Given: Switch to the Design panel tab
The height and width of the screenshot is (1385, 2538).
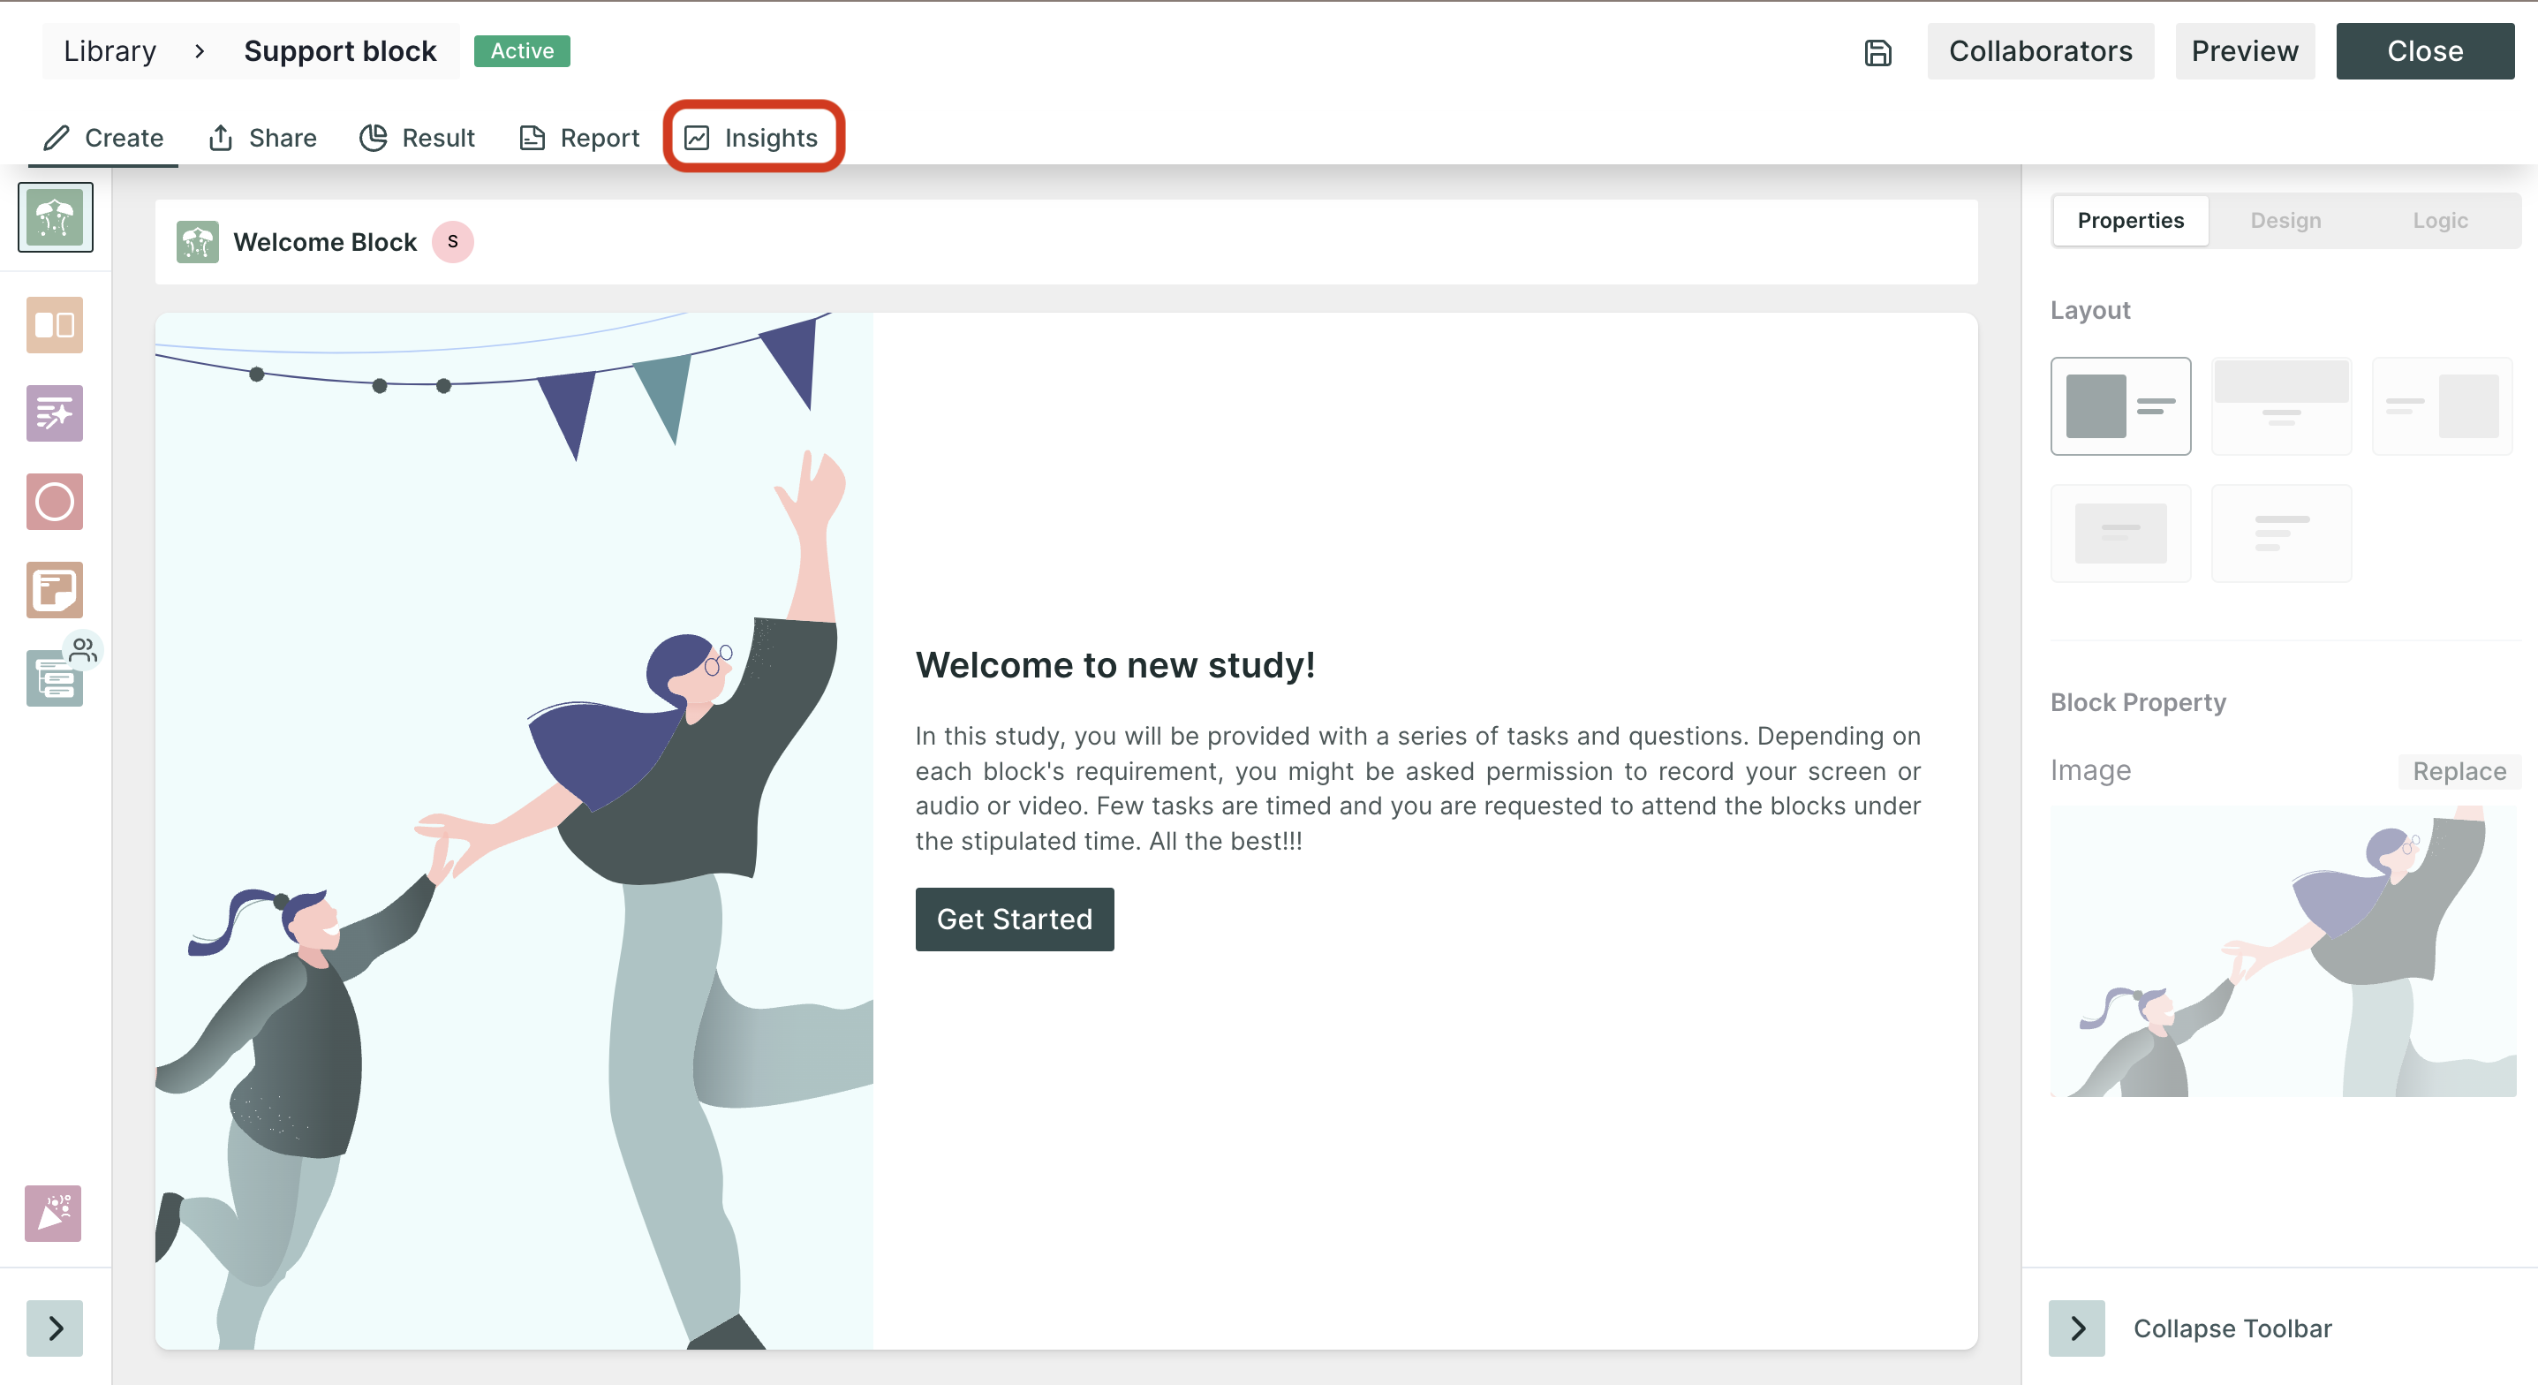Looking at the screenshot, I should 2285,221.
